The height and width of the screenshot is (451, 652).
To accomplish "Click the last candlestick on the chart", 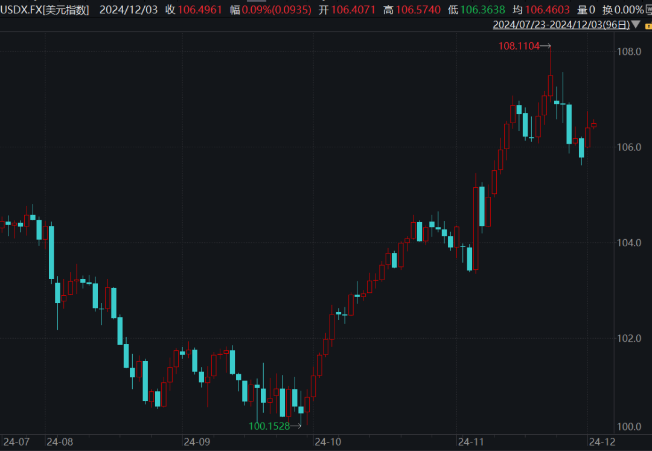I will 594,125.
